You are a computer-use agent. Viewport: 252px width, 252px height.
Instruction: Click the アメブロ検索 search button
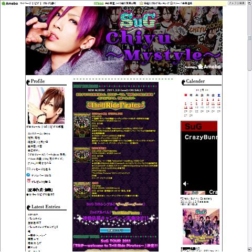237,3
